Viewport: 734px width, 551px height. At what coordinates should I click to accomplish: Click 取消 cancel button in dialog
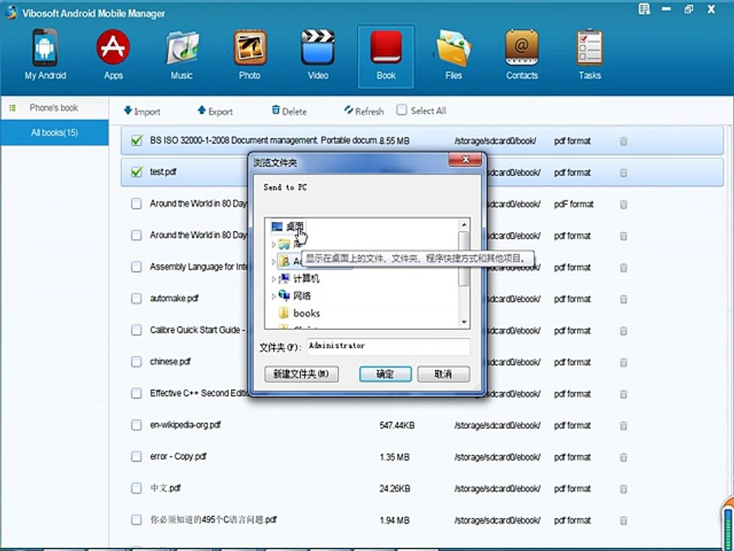click(x=443, y=374)
